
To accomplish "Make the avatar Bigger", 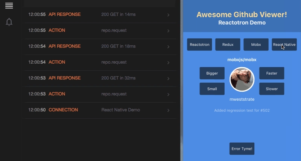I will point(212,73).
